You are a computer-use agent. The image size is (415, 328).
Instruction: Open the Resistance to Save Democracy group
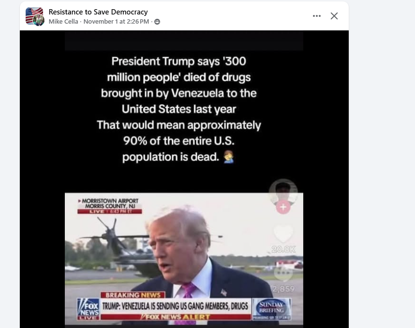point(98,12)
